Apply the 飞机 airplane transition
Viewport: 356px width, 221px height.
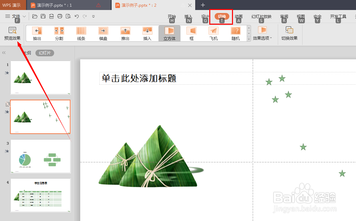coord(213,34)
